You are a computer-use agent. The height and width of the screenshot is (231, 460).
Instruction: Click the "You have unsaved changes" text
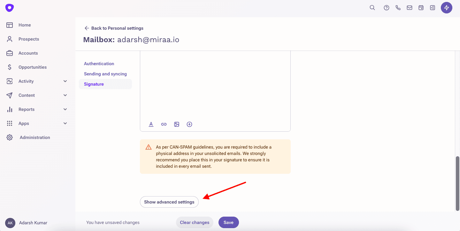pos(113,222)
